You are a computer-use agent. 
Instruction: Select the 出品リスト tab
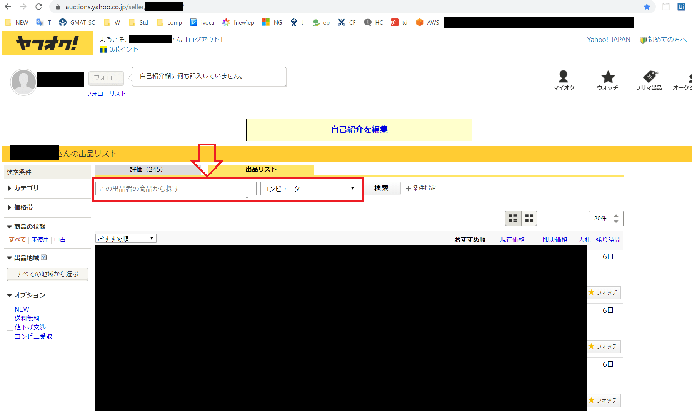[x=261, y=169]
